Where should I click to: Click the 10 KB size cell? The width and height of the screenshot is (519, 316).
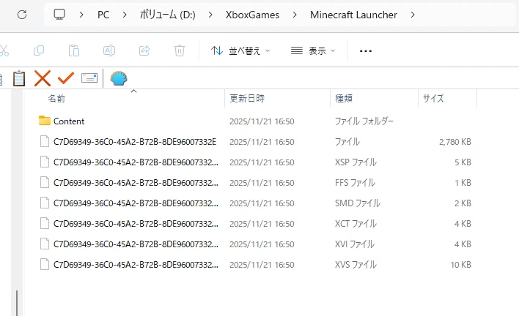click(460, 265)
